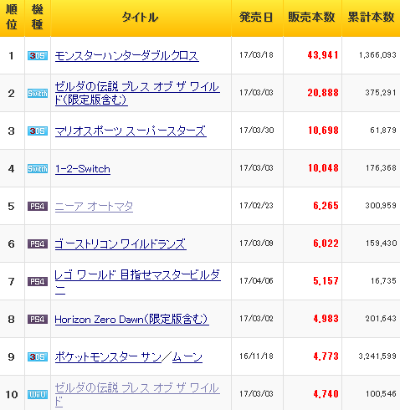Click sales figure 6,022

pyautogui.click(x=326, y=243)
